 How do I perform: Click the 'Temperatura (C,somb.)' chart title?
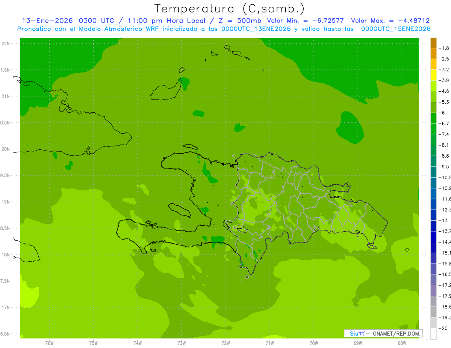[x=229, y=9]
